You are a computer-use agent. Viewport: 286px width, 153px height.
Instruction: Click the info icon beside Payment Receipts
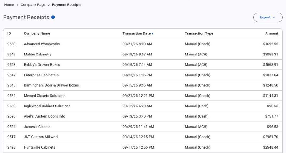pos(53,17)
